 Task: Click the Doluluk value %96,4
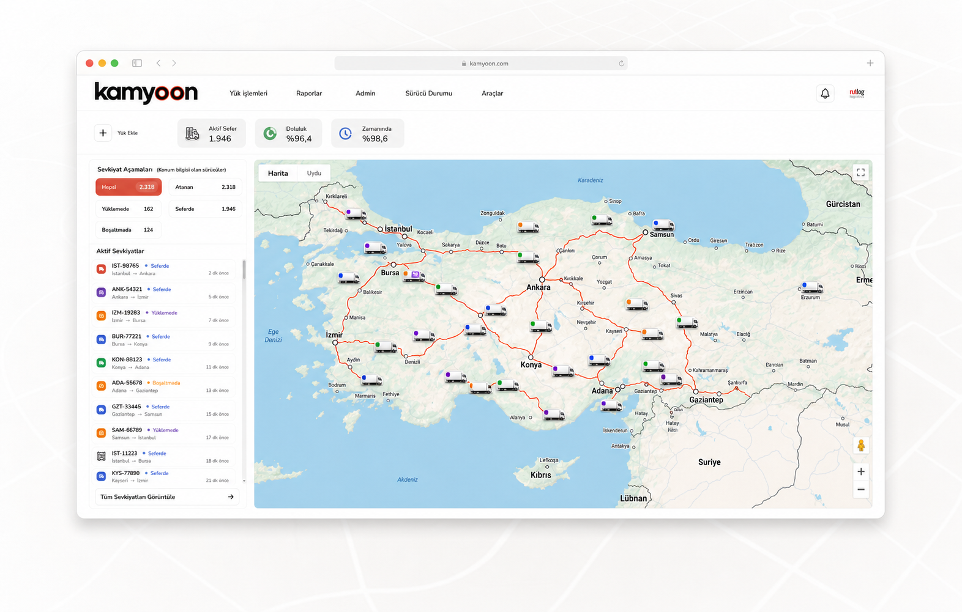[x=299, y=139]
